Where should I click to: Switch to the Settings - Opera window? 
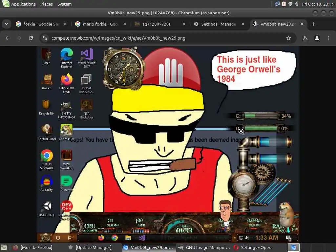click(253, 247)
